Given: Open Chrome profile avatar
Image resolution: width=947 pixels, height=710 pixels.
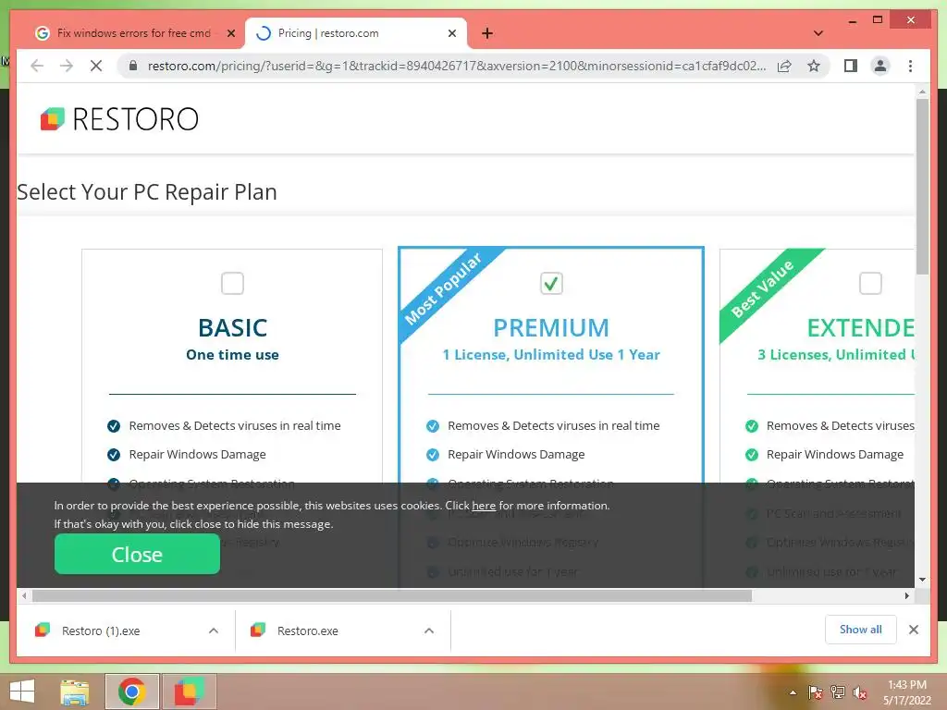Looking at the screenshot, I should click(880, 66).
